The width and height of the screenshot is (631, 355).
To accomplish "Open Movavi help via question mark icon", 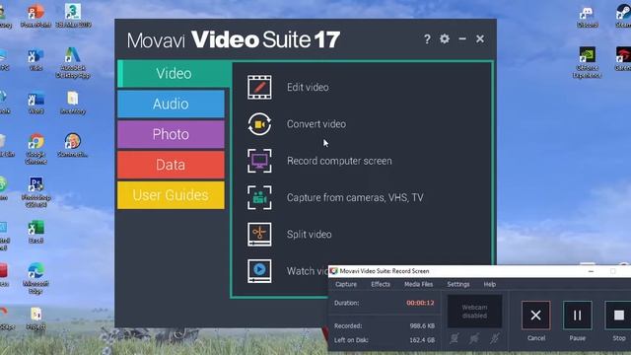I will pos(427,39).
